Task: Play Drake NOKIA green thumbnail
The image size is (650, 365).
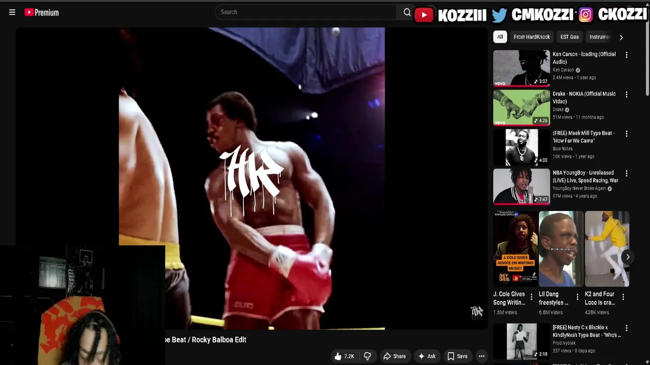Action: point(522,107)
